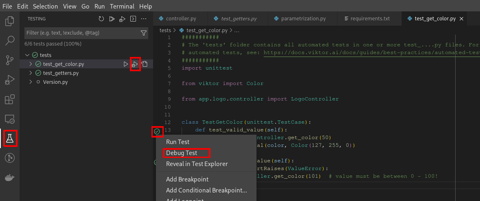Open the Extensions view

[10, 99]
